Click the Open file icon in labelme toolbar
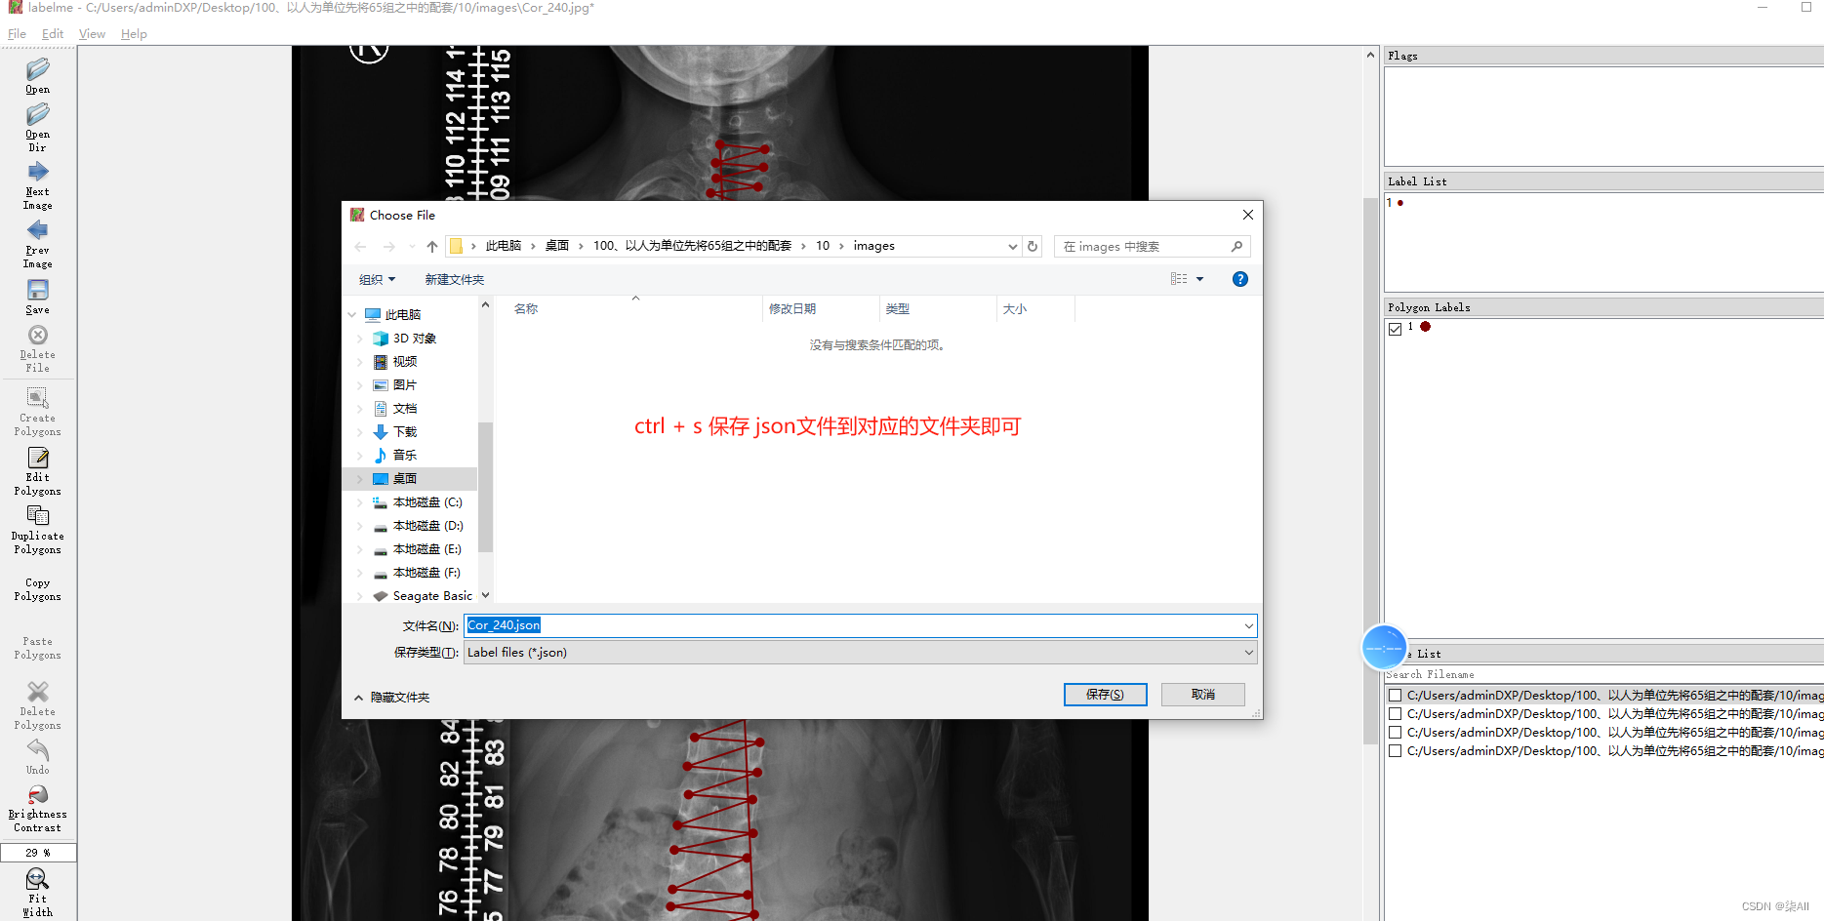This screenshot has width=1824, height=921. coord(37,69)
